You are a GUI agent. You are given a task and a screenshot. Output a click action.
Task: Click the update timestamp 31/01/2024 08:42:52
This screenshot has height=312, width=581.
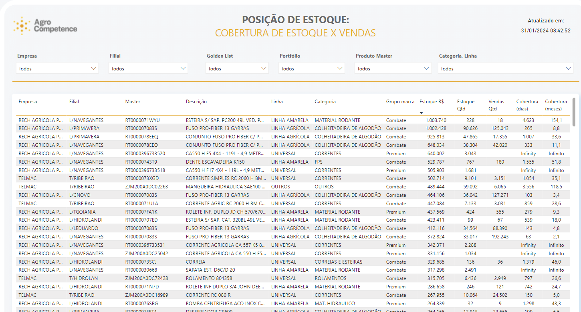click(x=546, y=30)
